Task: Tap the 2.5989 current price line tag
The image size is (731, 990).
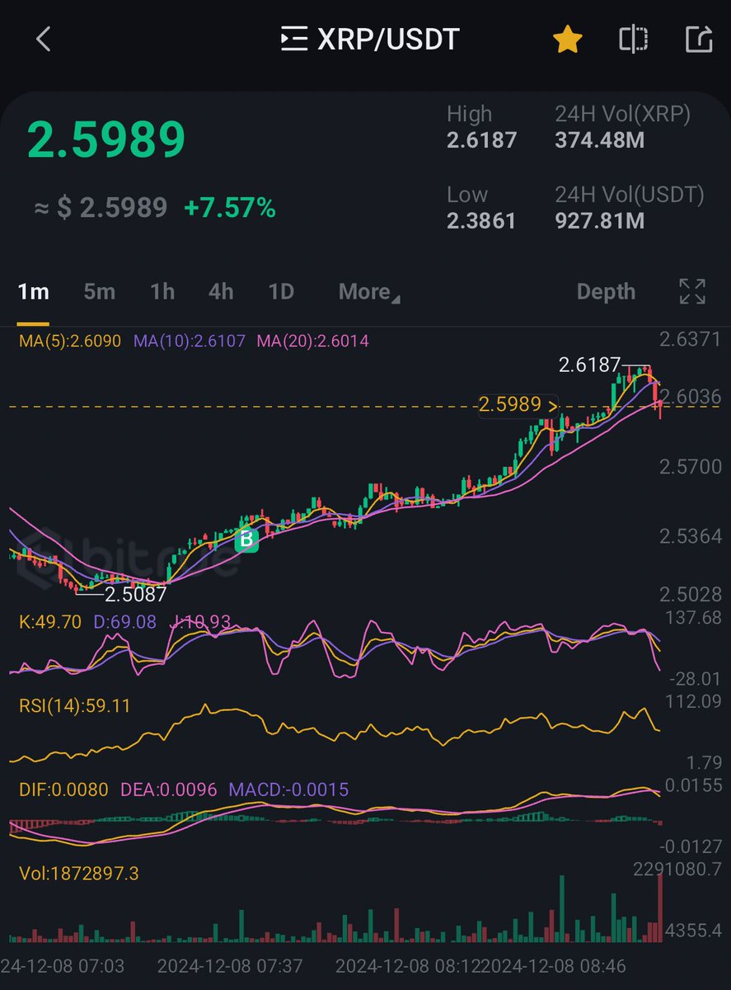Action: pos(518,405)
